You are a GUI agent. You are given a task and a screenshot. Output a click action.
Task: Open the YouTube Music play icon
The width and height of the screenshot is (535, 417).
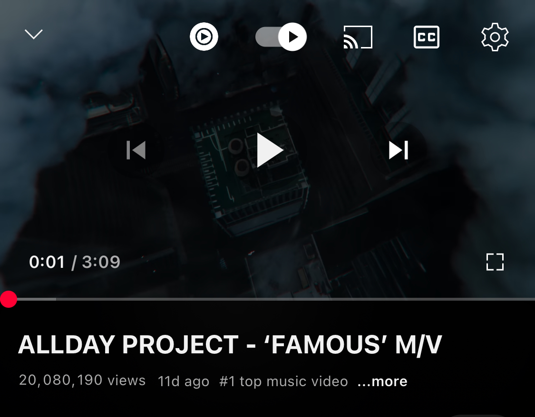(204, 37)
